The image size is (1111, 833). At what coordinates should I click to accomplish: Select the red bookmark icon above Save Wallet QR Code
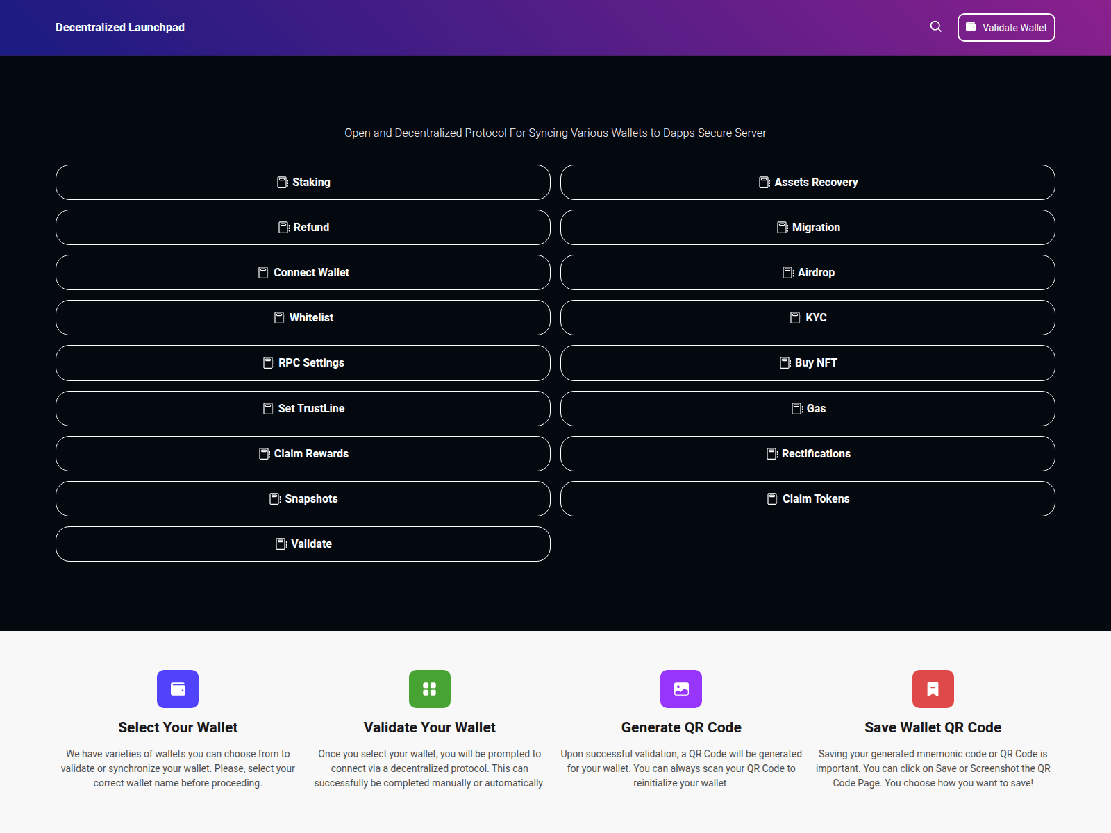tap(933, 689)
